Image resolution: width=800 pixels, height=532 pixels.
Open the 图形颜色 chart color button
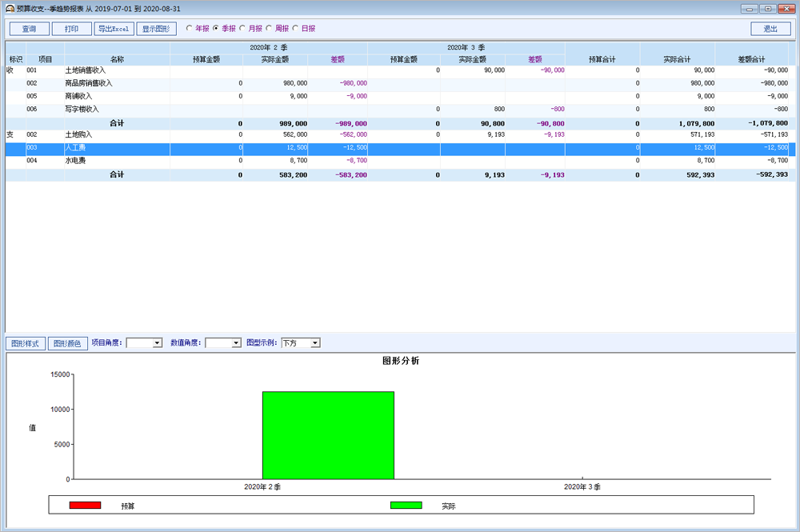(67, 343)
